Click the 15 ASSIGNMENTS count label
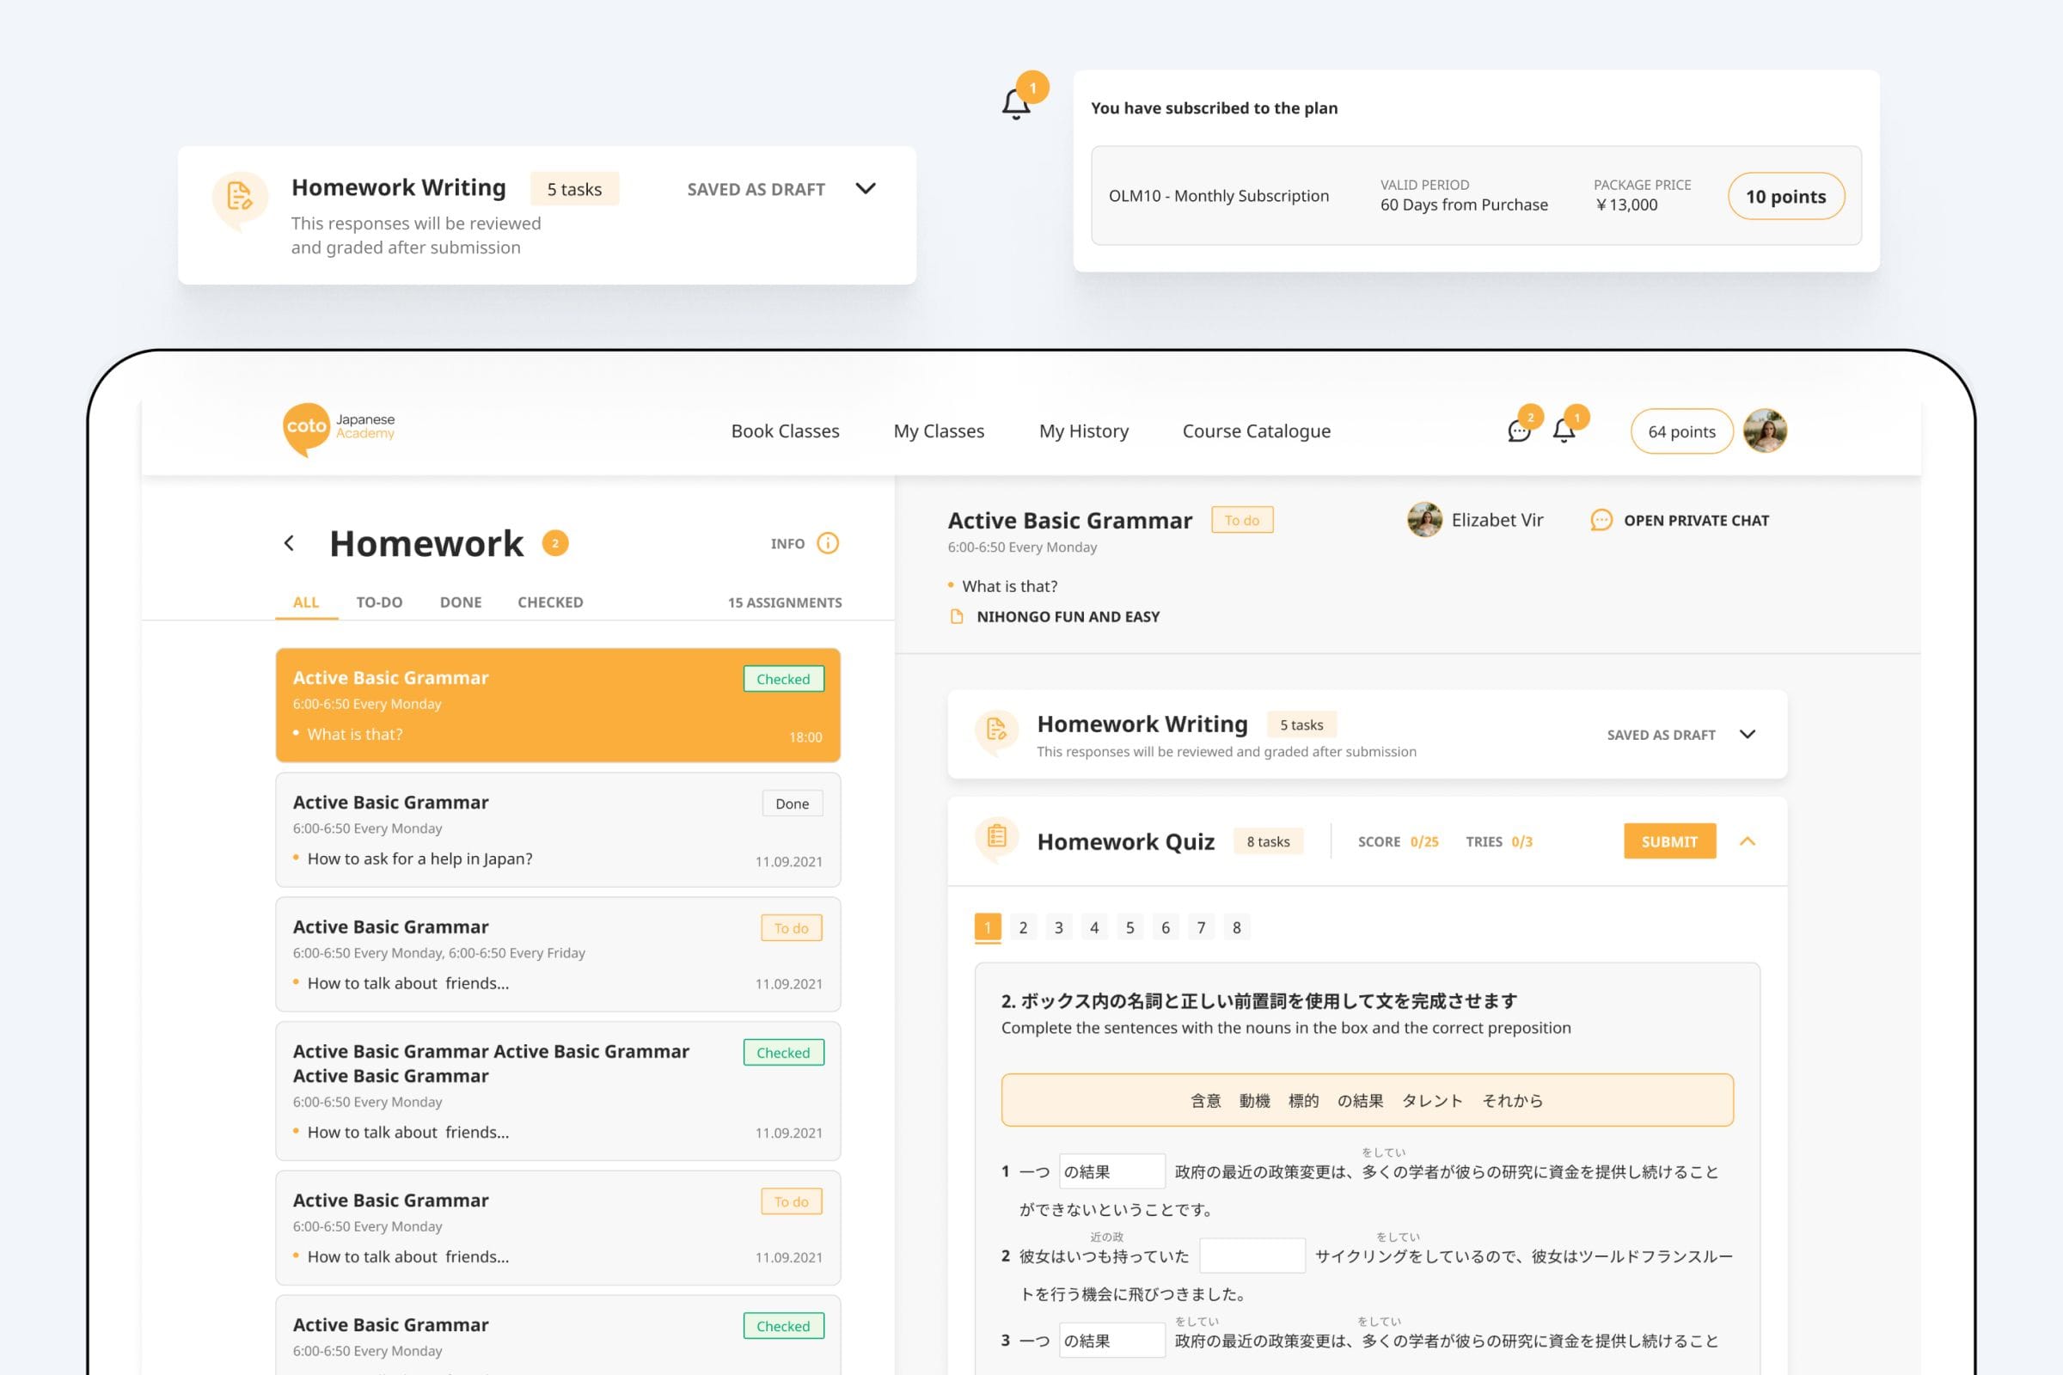The height and width of the screenshot is (1375, 2063). click(x=784, y=602)
